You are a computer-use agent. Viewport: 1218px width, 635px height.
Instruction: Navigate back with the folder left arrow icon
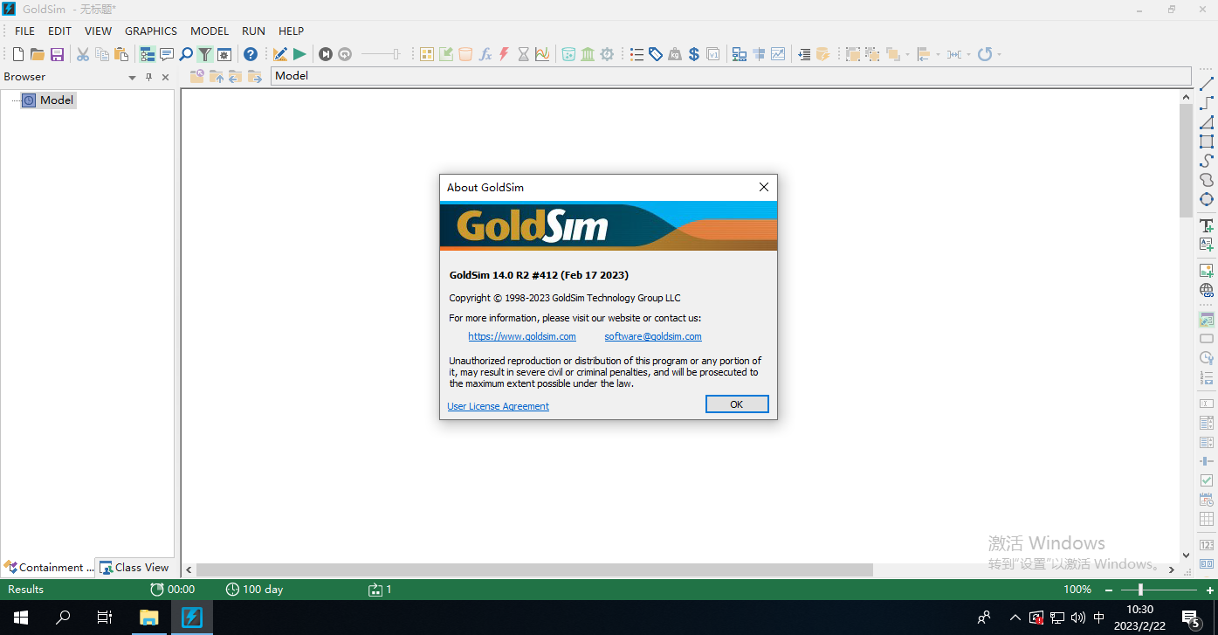coord(236,77)
